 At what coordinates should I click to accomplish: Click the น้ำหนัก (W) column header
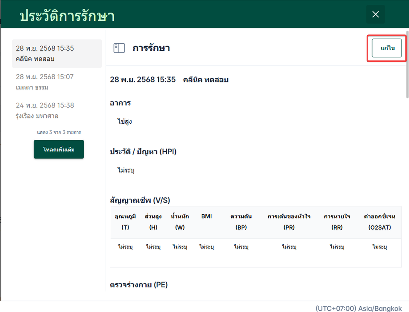180,222
